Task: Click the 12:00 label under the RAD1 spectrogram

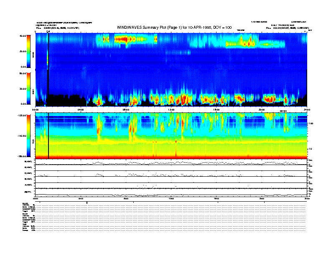Action: [x=171, y=110]
